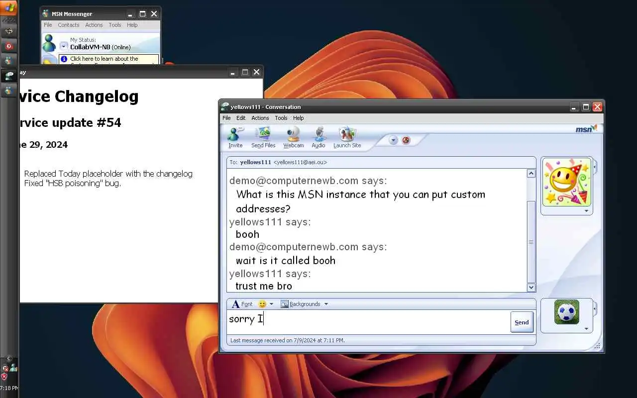Open the dropdown under the contact's display picture
Viewport: 637px width, 398px height.
tap(586, 211)
